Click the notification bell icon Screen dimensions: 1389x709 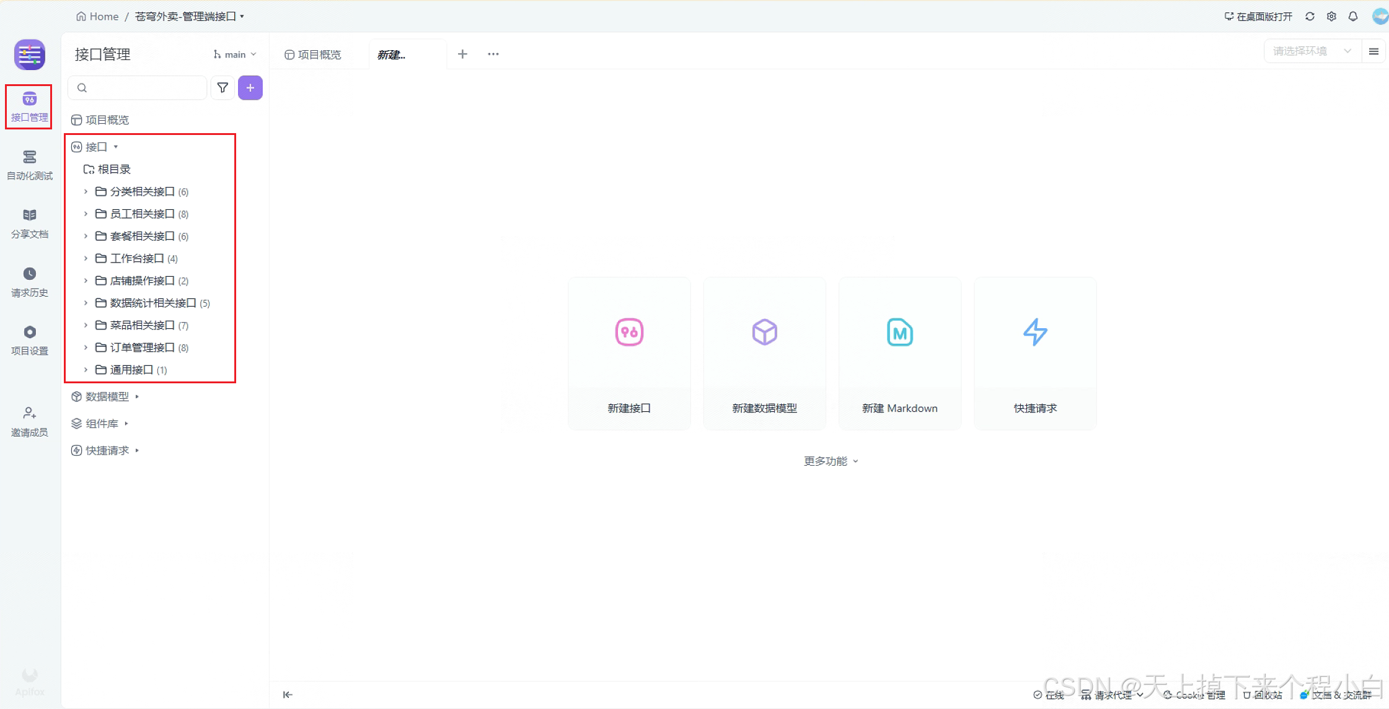pos(1353,17)
